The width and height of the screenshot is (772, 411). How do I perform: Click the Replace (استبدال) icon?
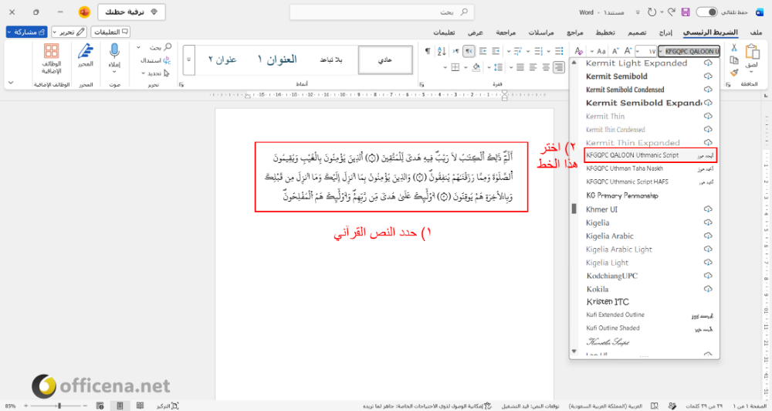[x=167, y=60]
